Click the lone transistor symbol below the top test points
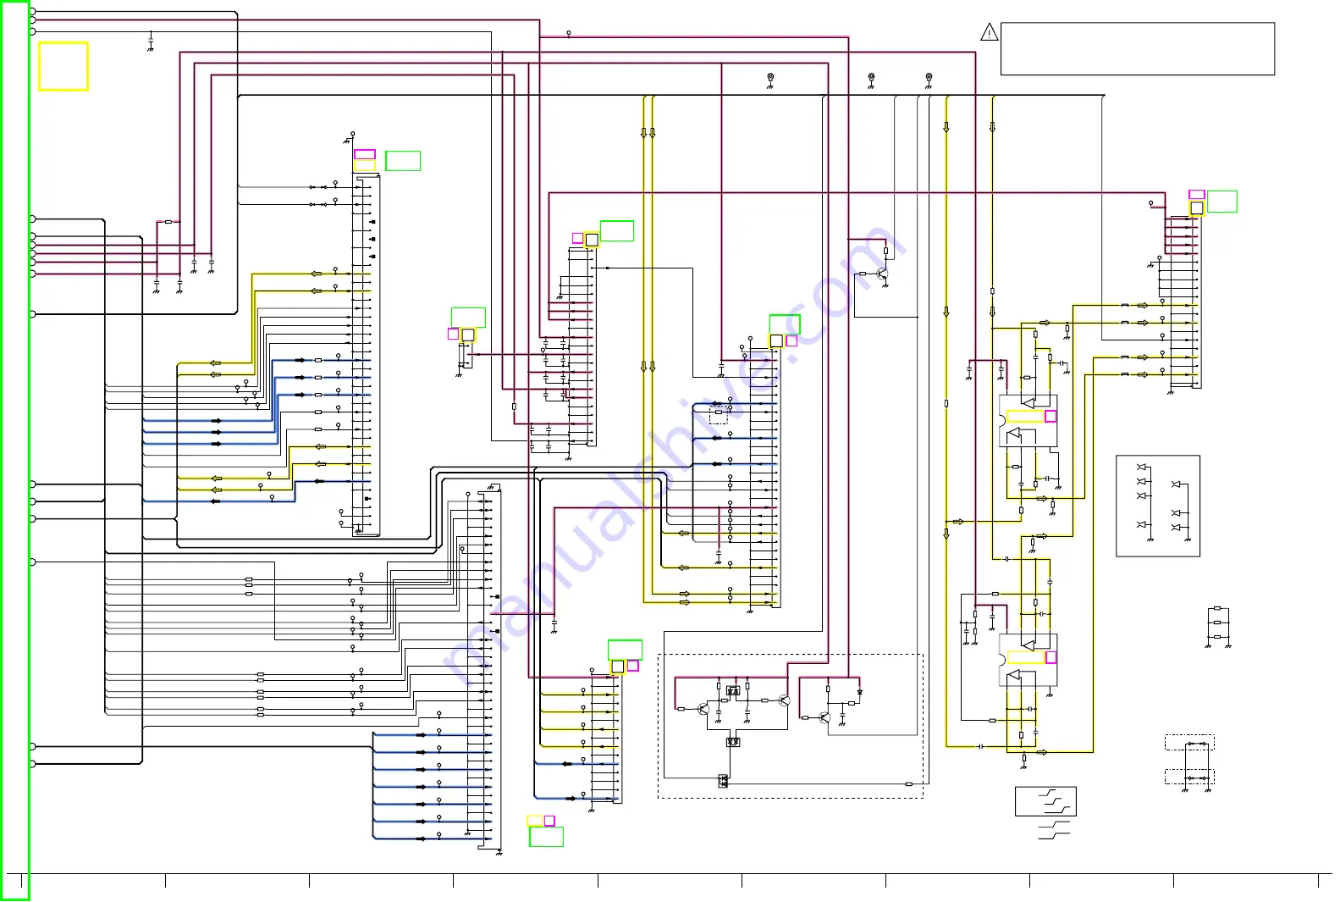The height and width of the screenshot is (902, 1340). coord(883,274)
